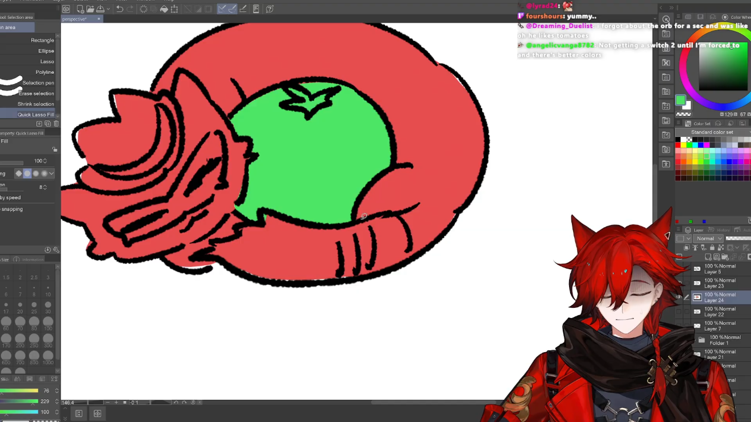
Task: Select Layer 7 in layer list
Action: coord(721,326)
